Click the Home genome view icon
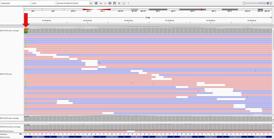The width and height of the screenshot is (274, 139). 96,3
